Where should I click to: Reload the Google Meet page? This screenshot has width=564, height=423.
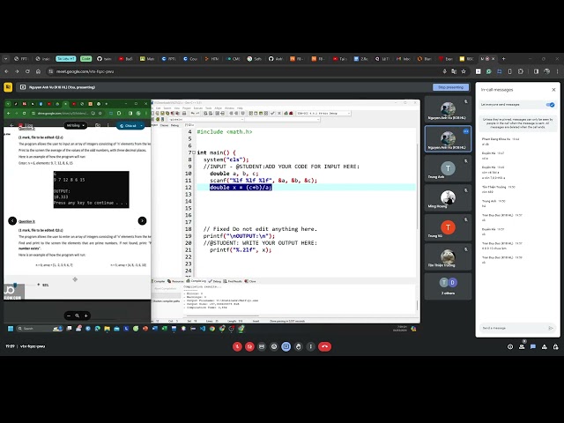[27, 71]
